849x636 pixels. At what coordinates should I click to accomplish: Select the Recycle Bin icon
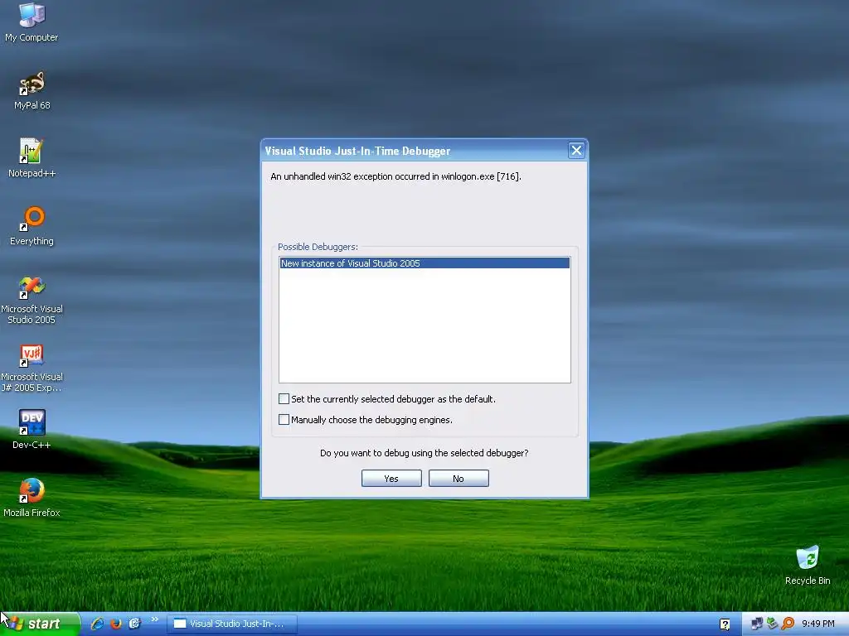pyautogui.click(x=808, y=566)
